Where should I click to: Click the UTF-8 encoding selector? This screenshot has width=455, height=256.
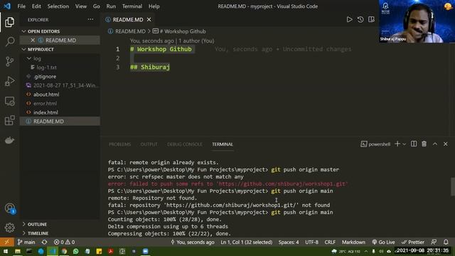[x=311, y=242]
